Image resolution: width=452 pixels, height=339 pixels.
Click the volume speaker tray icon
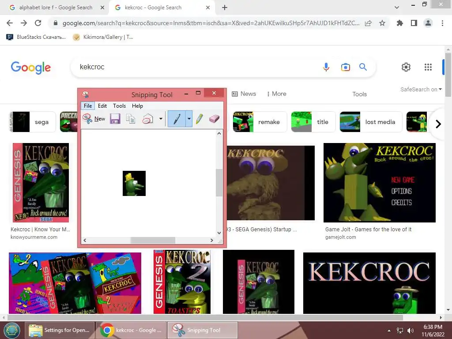point(410,331)
